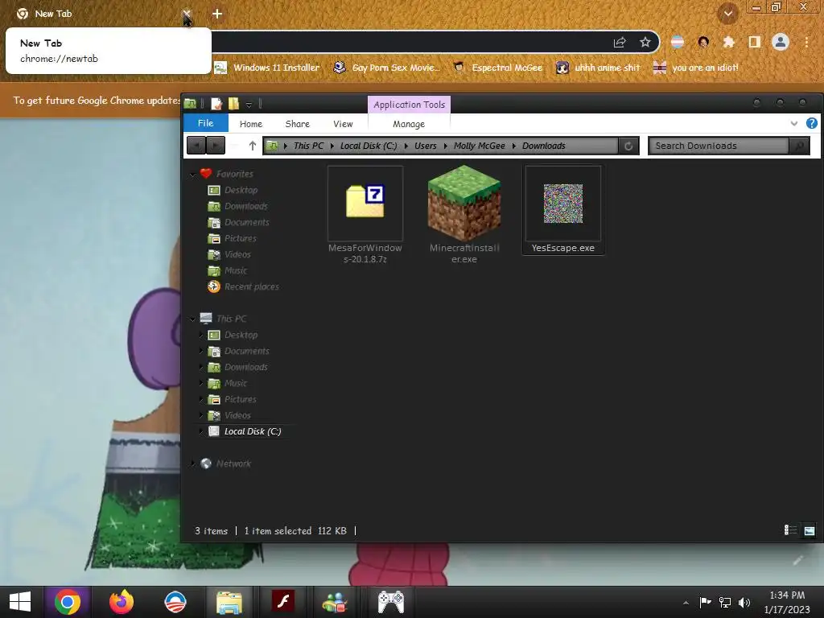Image resolution: width=824 pixels, height=618 pixels.
Task: Open Firefox from the taskbar
Action: 122,602
